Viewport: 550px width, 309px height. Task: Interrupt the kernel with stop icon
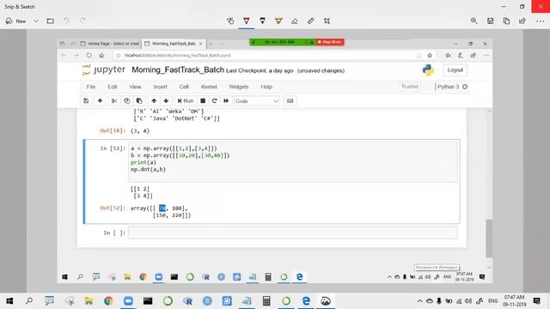pos(203,101)
